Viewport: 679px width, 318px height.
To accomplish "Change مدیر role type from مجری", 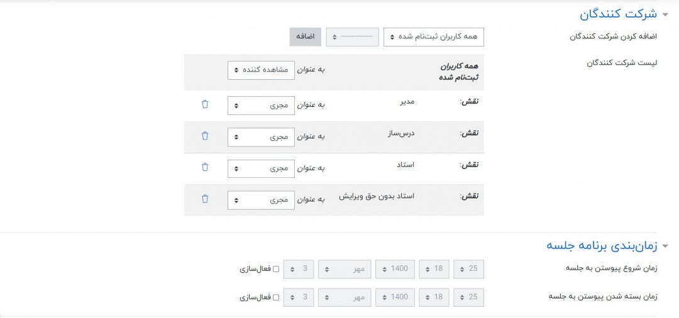I will [260, 105].
